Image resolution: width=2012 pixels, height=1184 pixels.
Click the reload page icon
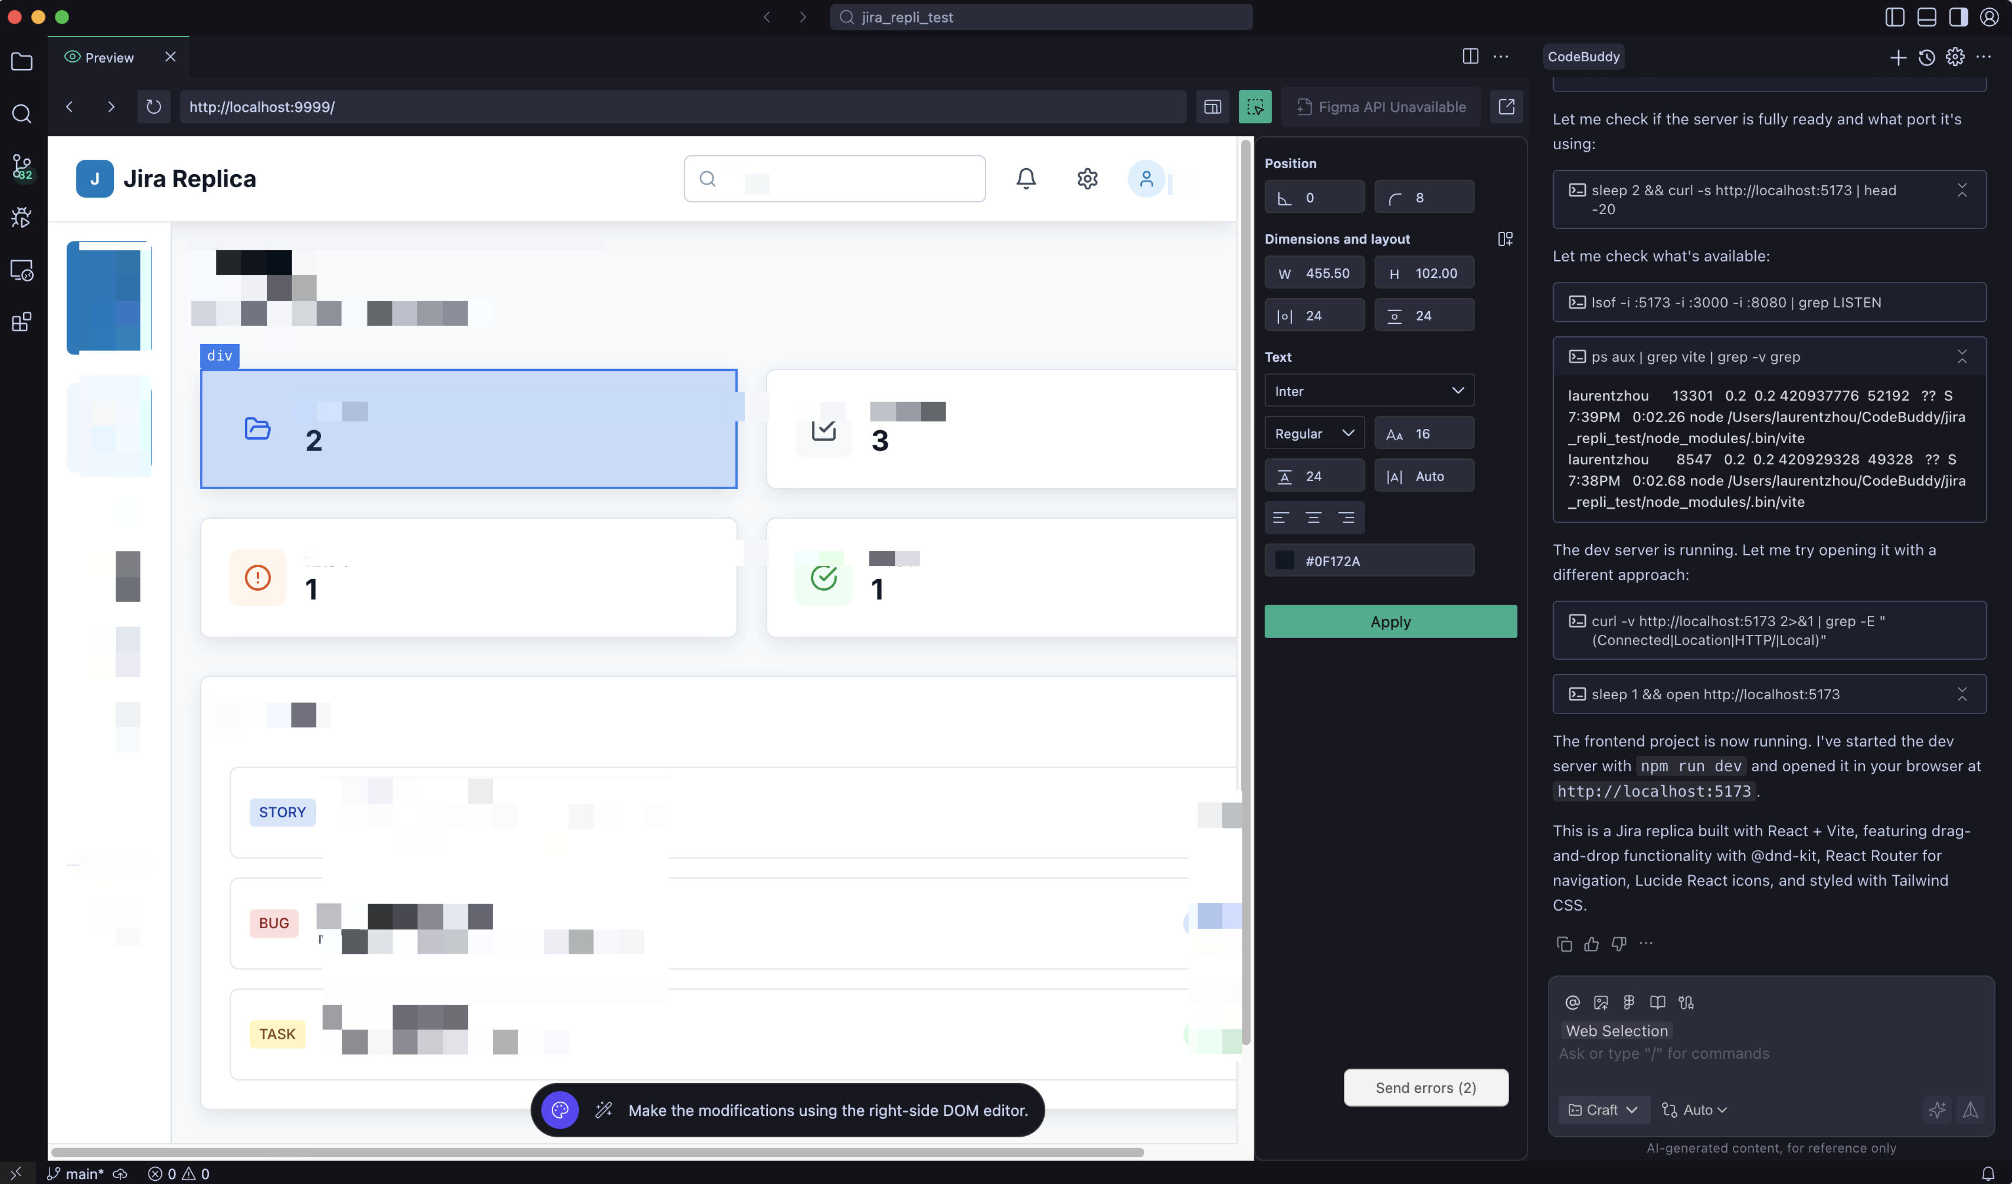click(153, 107)
